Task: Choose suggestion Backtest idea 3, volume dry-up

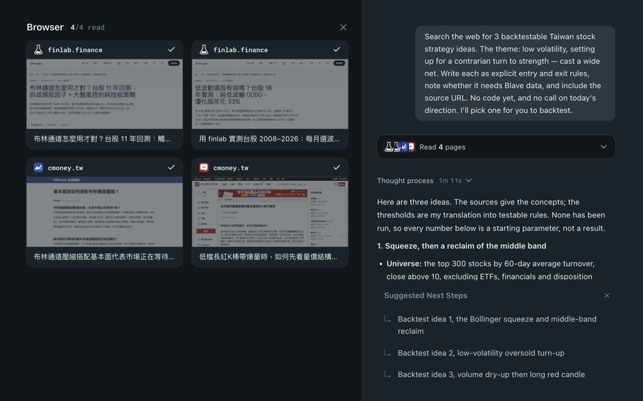Action: point(491,374)
